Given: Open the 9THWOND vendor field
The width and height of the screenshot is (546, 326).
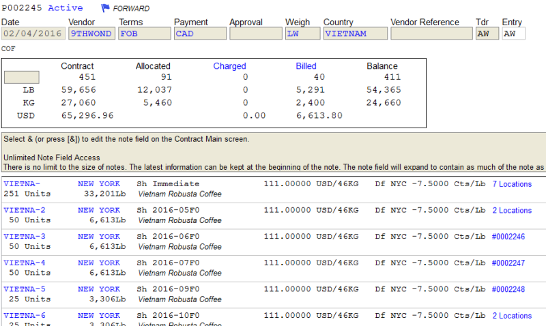Looking at the screenshot, I should pyautogui.click(x=91, y=33).
